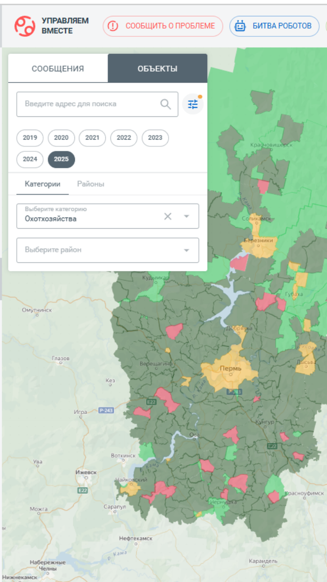Click the Е22 road marker near Ижевск

(82, 490)
